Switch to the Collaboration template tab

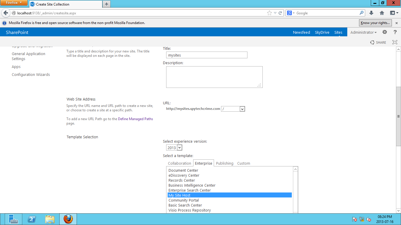[179, 163]
